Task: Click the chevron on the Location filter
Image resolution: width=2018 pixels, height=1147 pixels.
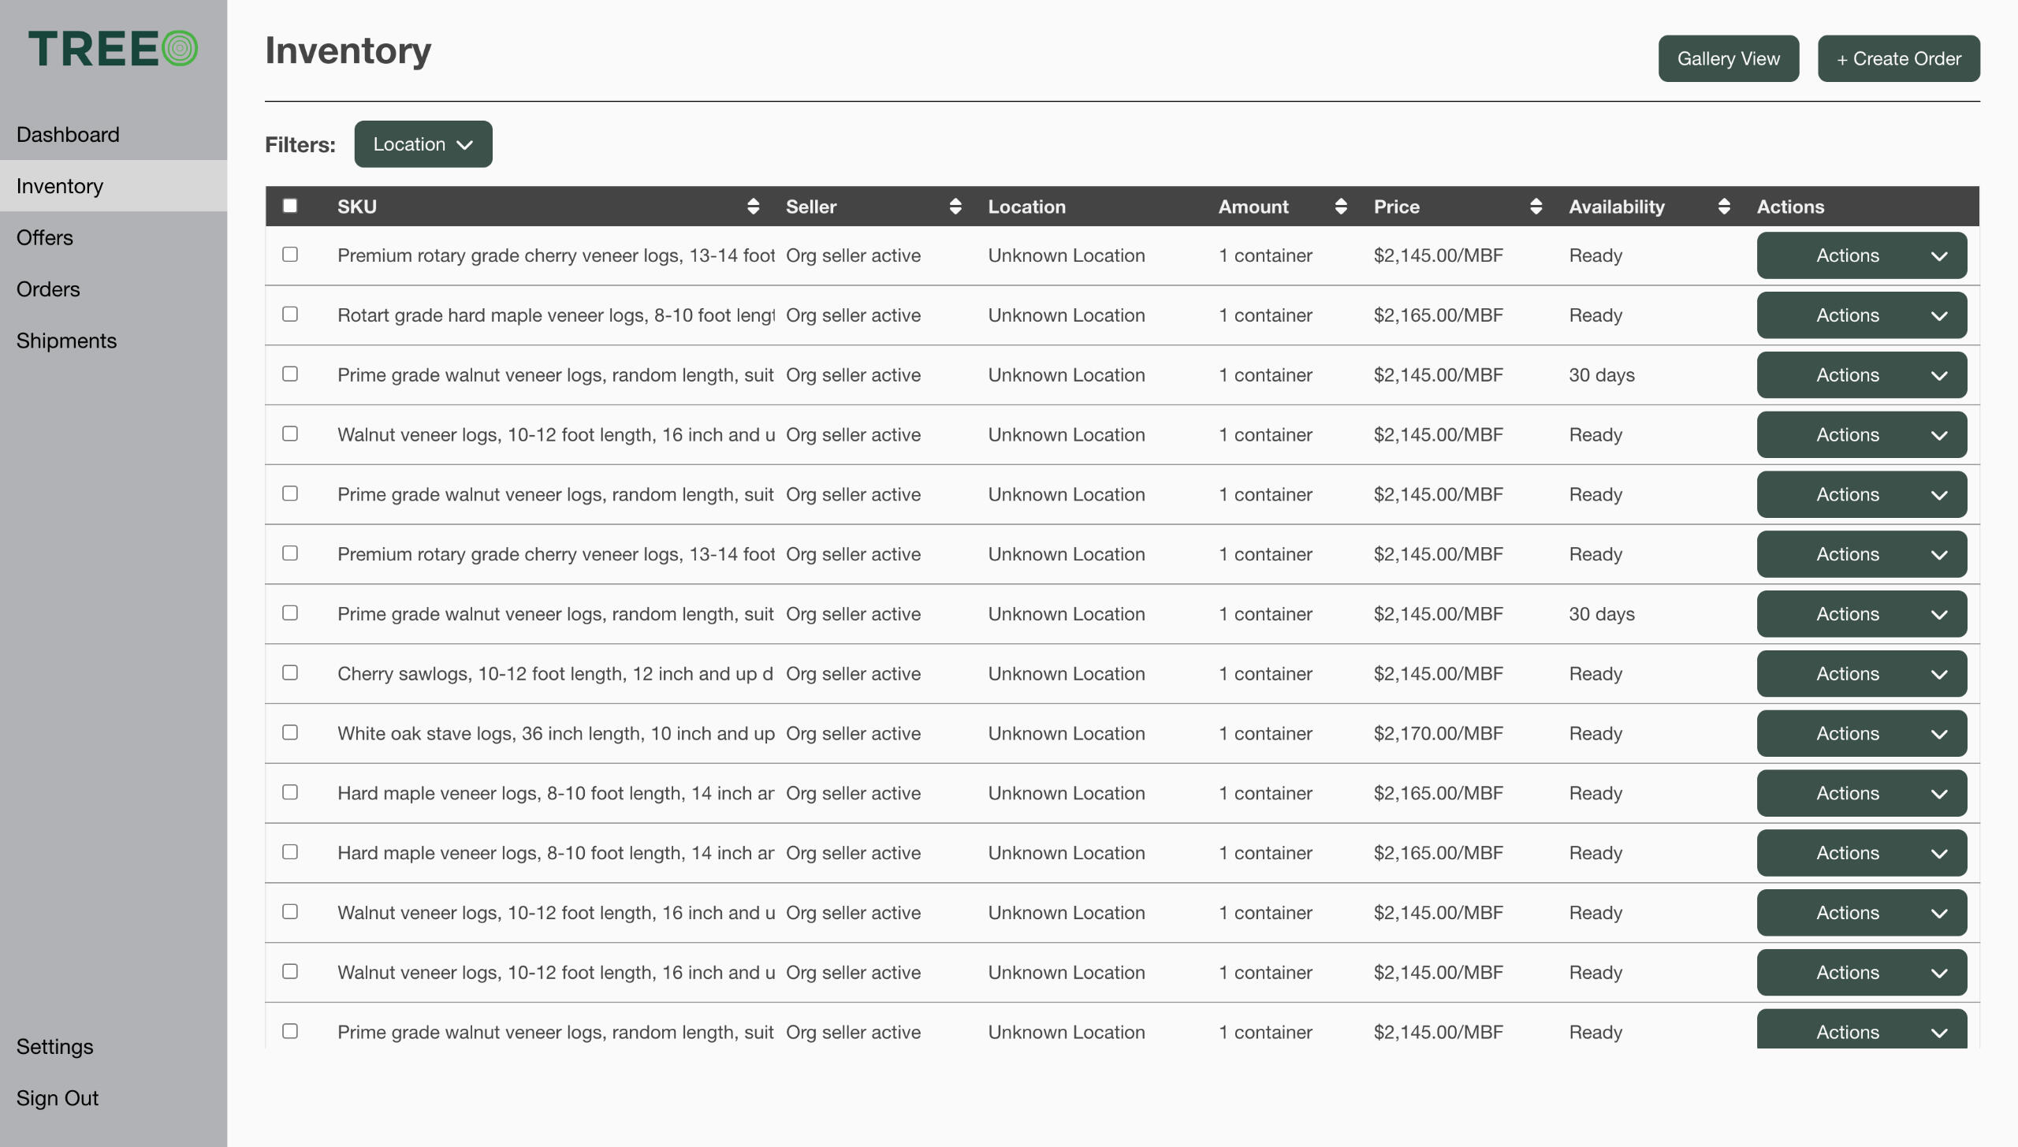Action: 465,145
